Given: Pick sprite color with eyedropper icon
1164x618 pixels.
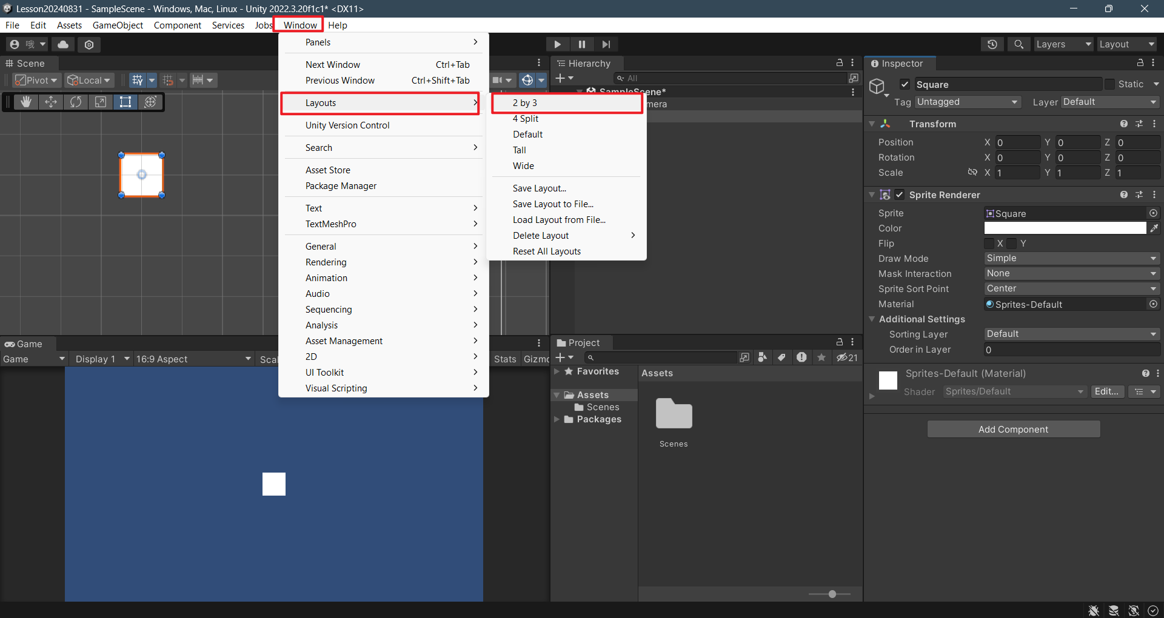Looking at the screenshot, I should [x=1154, y=228].
